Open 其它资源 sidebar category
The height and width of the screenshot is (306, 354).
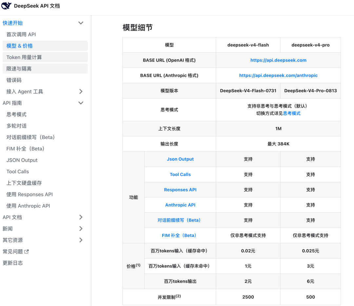pos(13,240)
